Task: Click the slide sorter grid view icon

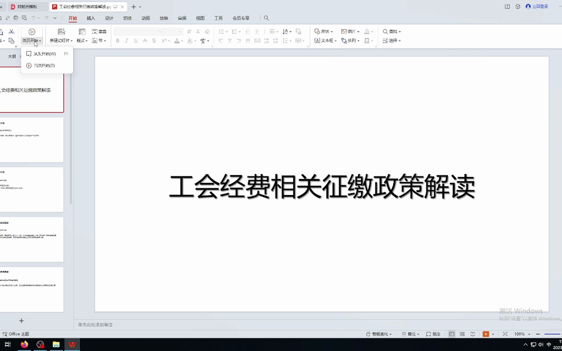Action: 462,334
